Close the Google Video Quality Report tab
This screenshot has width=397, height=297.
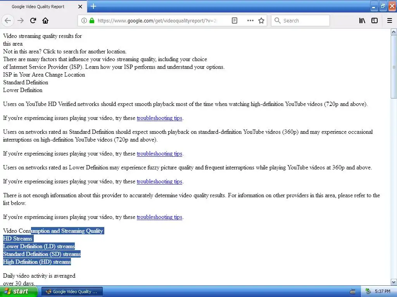pyautogui.click(x=80, y=7)
